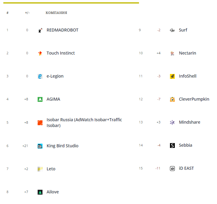Click the black Sebbia S logo

172,145
